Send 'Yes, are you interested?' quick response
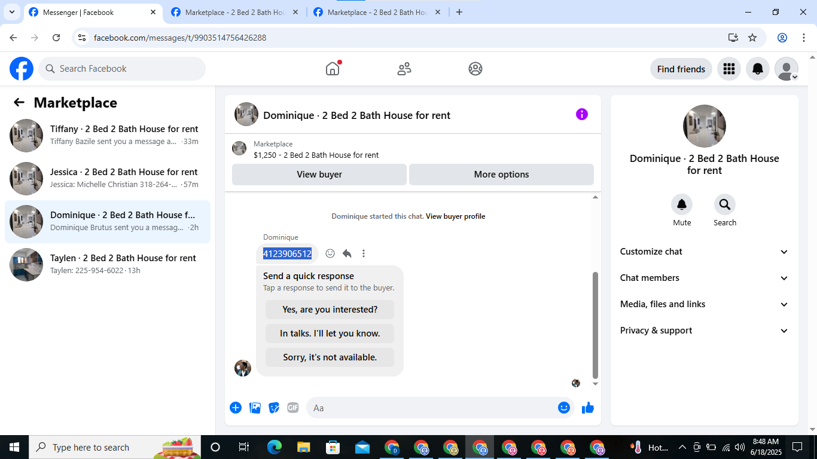 [330, 310]
